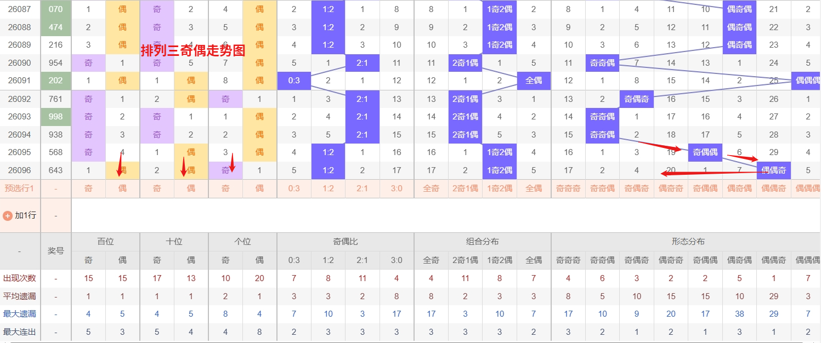Image resolution: width=821 pixels, height=343 pixels.
Task: Click the highlighted 全偶 cell in row 26091
Action: point(534,81)
